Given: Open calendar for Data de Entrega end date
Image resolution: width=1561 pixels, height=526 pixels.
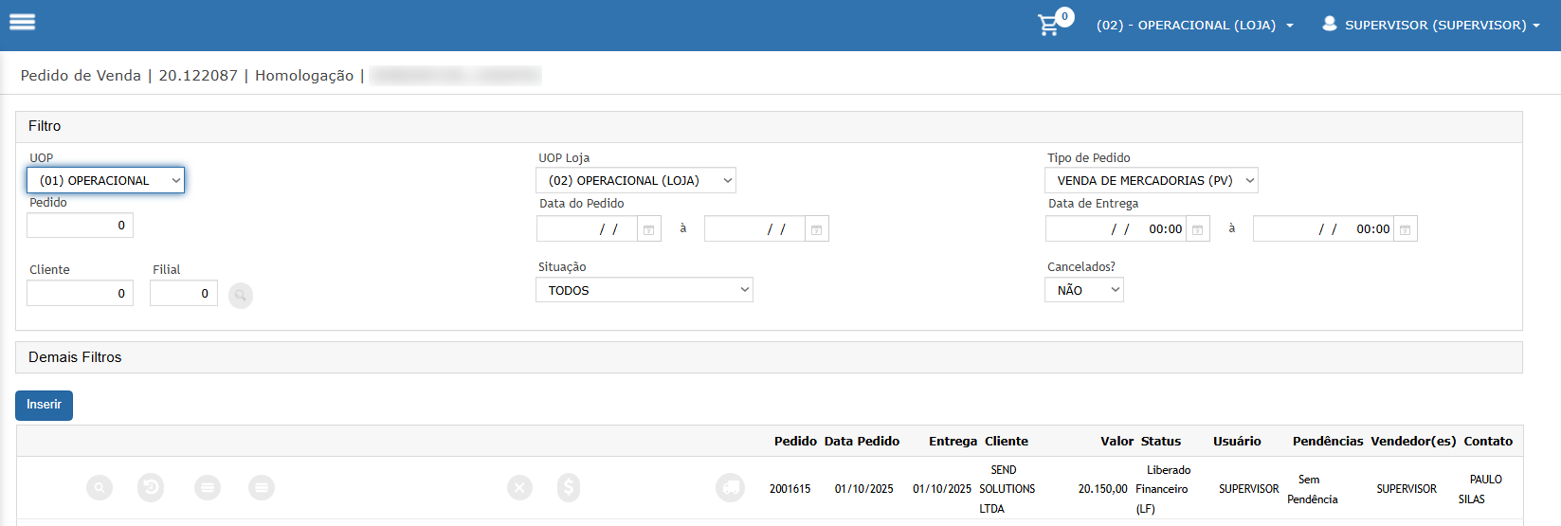Looking at the screenshot, I should tap(1405, 229).
